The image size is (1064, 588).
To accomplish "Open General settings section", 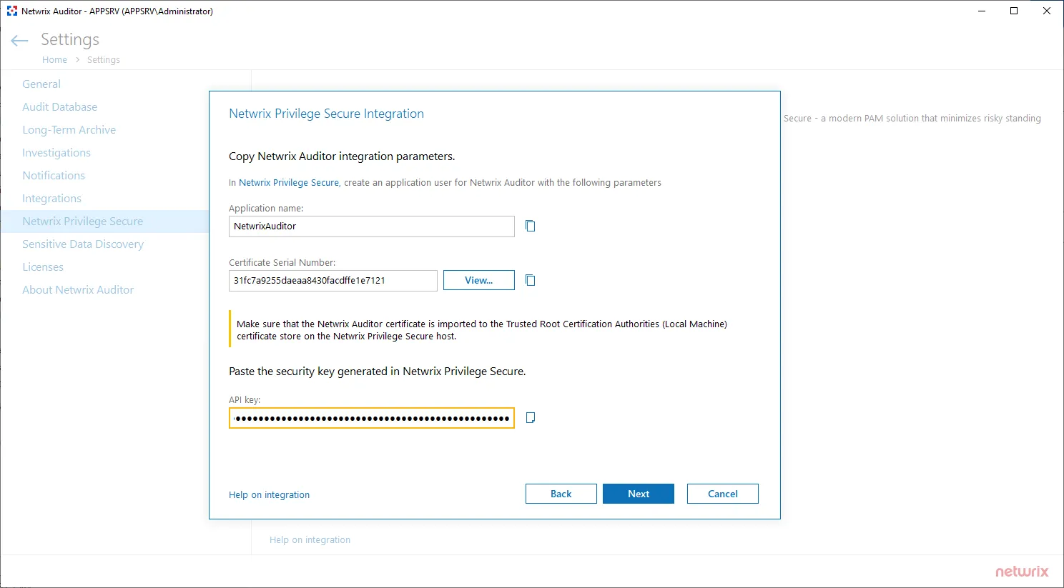I will pyautogui.click(x=41, y=84).
